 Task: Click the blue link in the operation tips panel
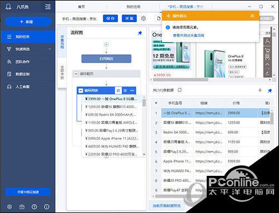point(188,35)
